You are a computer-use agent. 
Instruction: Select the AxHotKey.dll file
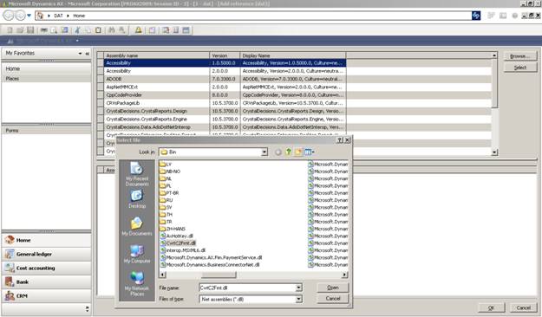(x=177, y=236)
